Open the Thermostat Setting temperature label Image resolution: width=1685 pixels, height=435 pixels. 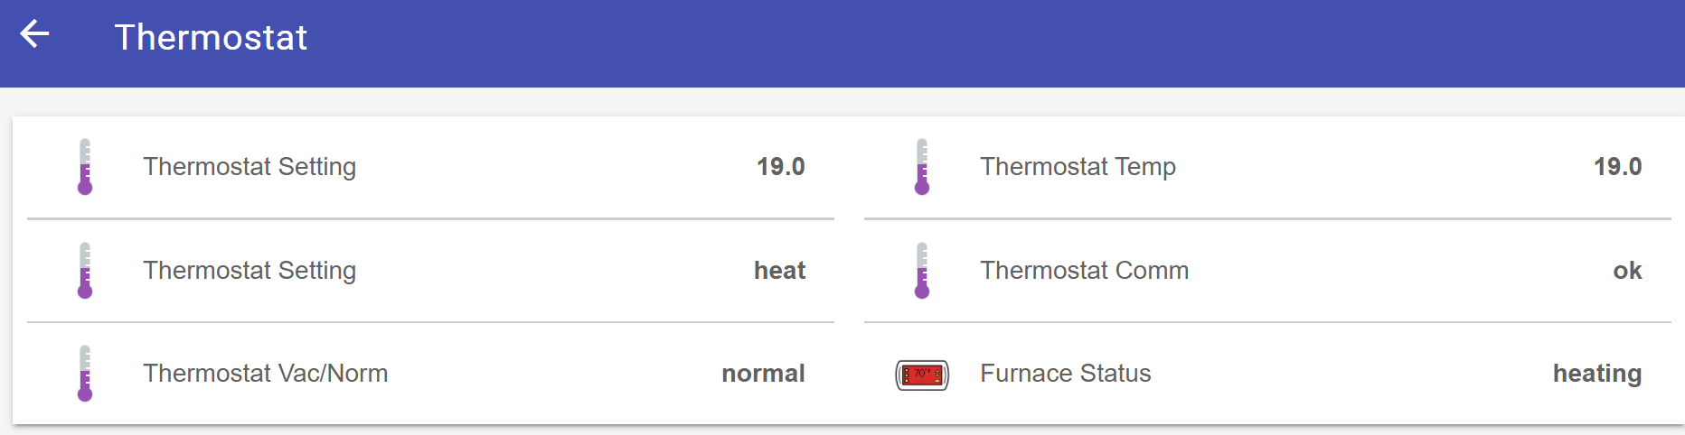pyautogui.click(x=249, y=167)
